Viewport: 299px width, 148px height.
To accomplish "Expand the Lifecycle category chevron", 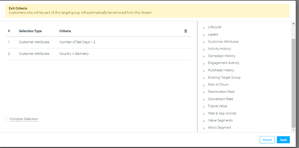I will coord(204,28).
